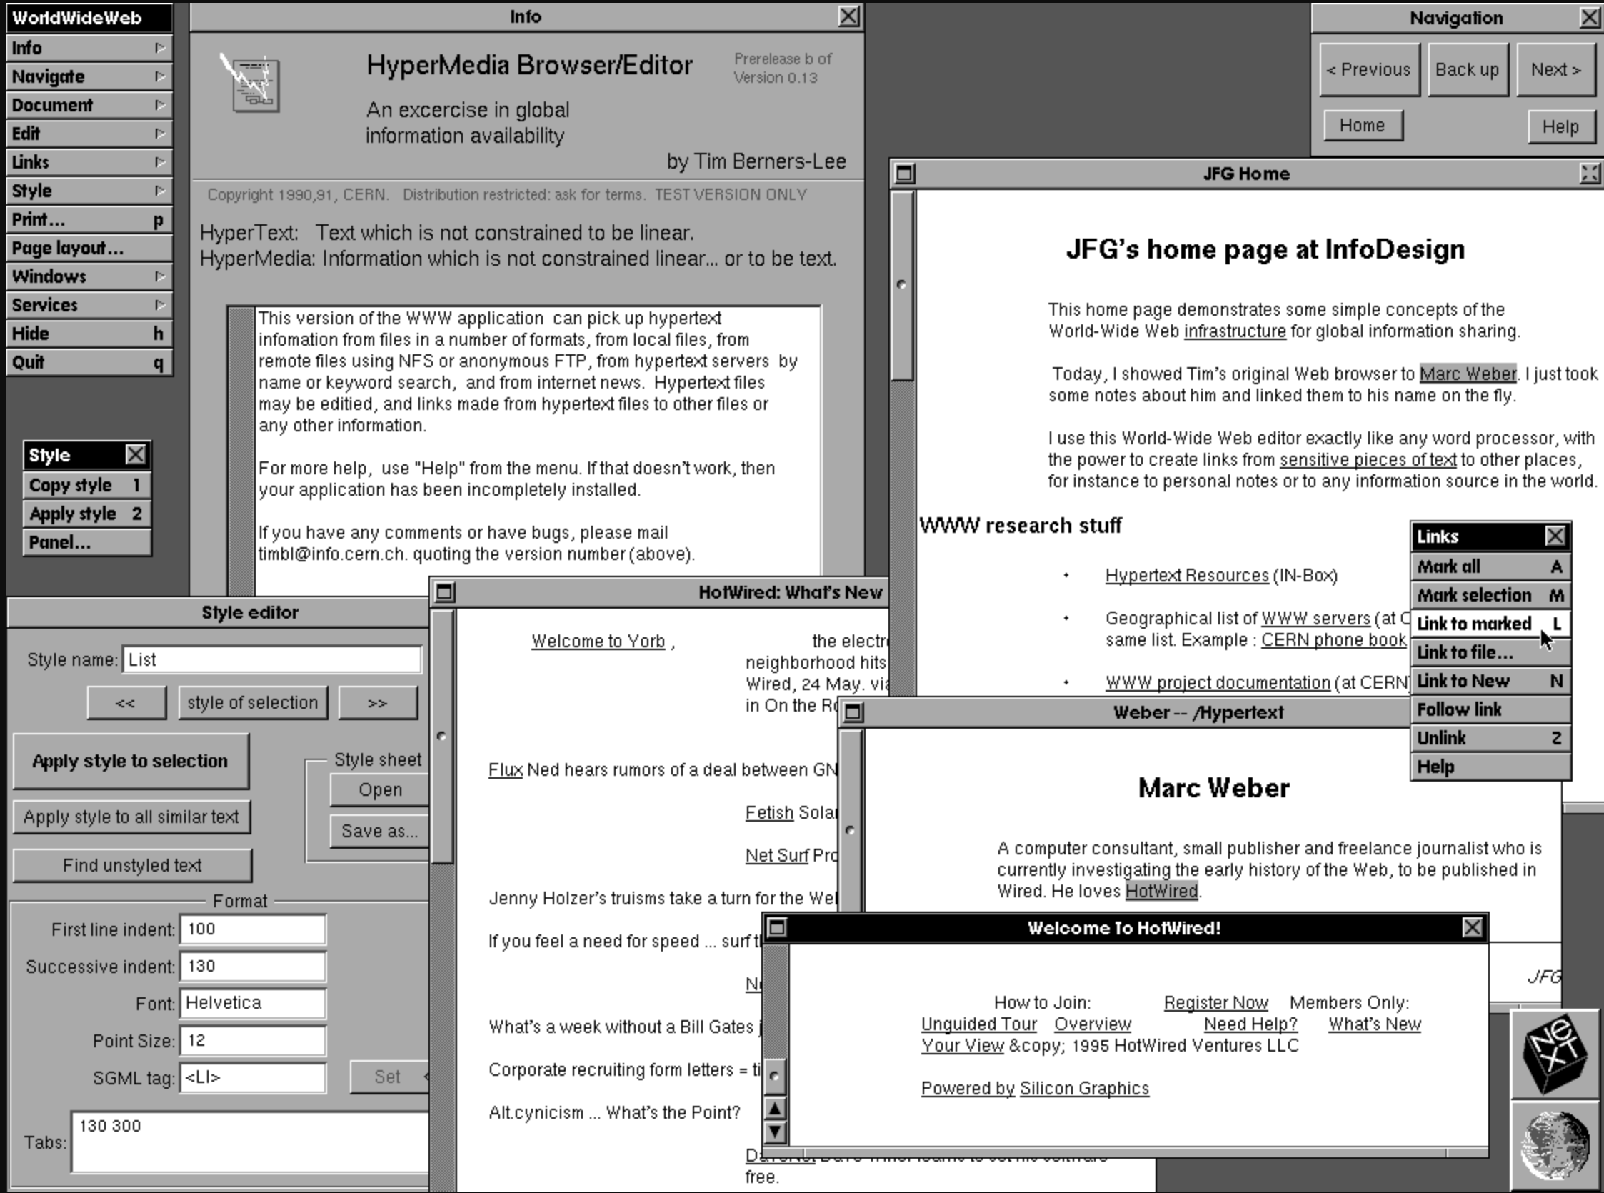The height and width of the screenshot is (1193, 1604).
Task: Click the miniaturize icon on Weber Hypertext window
Action: tap(852, 712)
